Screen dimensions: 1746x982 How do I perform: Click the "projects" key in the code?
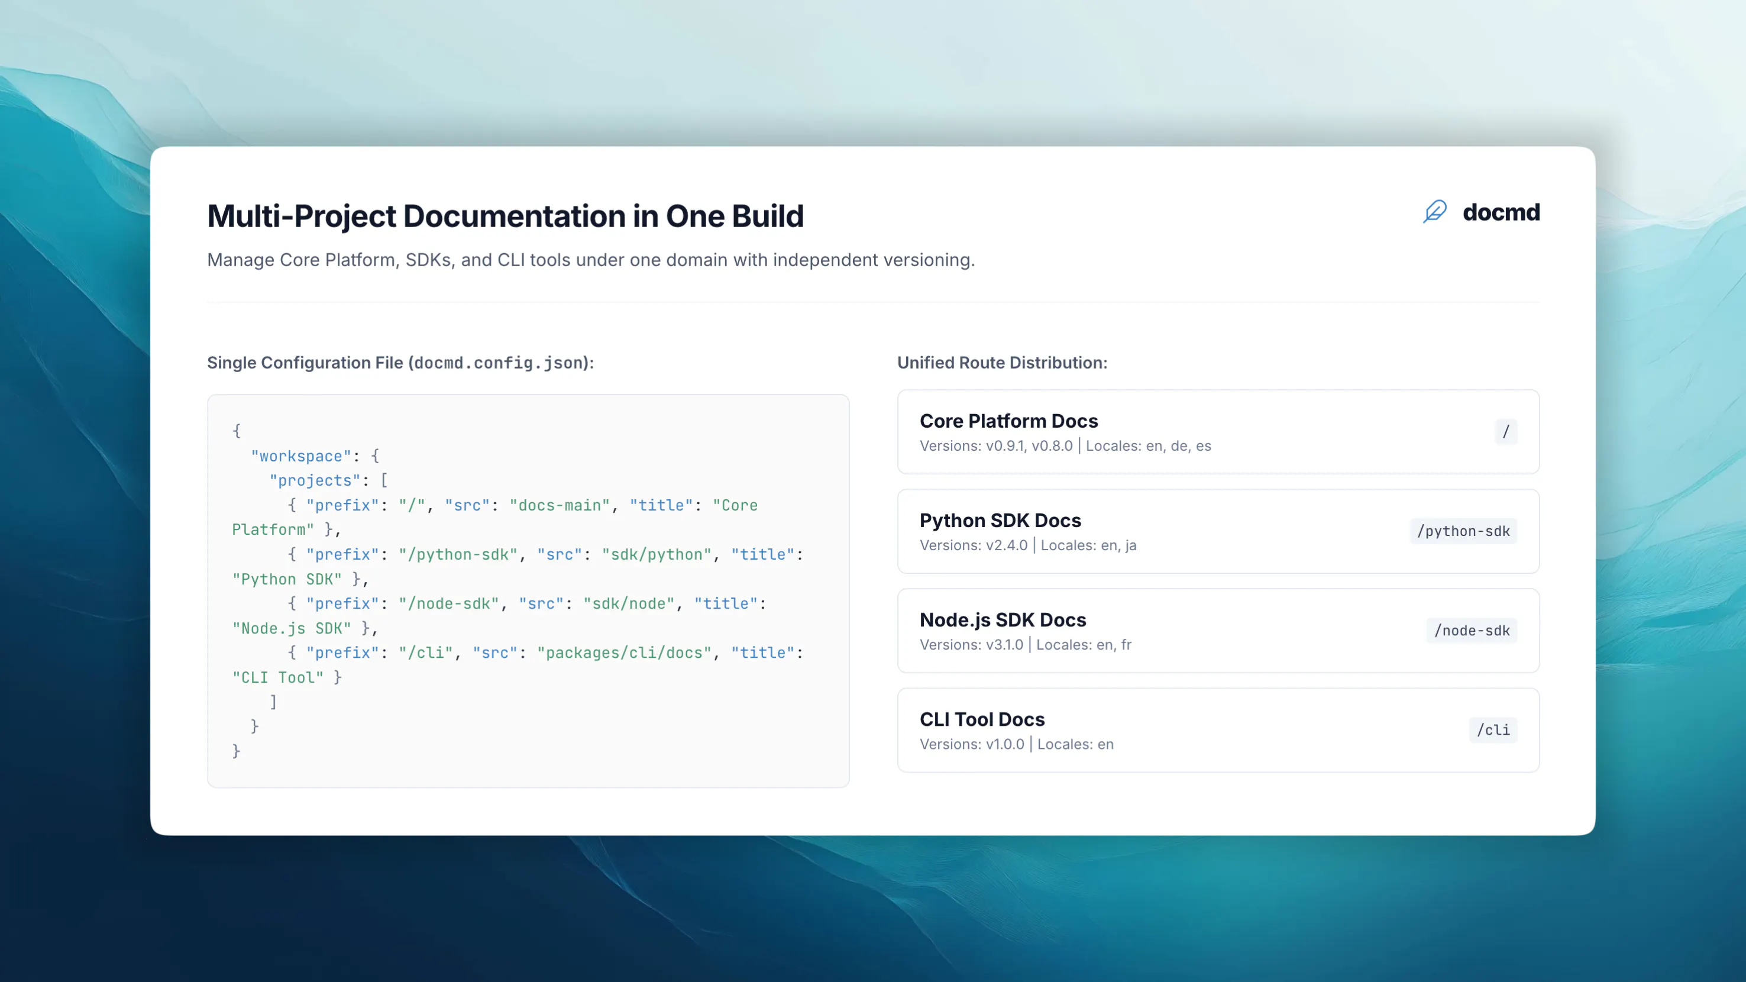coord(315,480)
